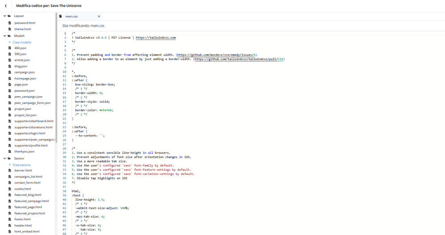Select the main.css editor tab
445x235 pixels.
click(71, 16)
